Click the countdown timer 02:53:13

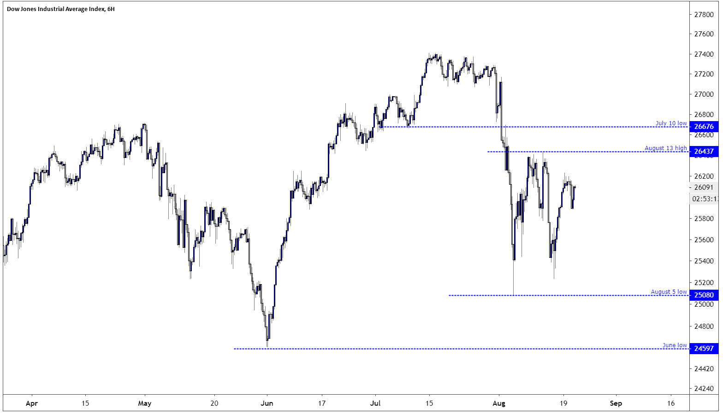[705, 199]
